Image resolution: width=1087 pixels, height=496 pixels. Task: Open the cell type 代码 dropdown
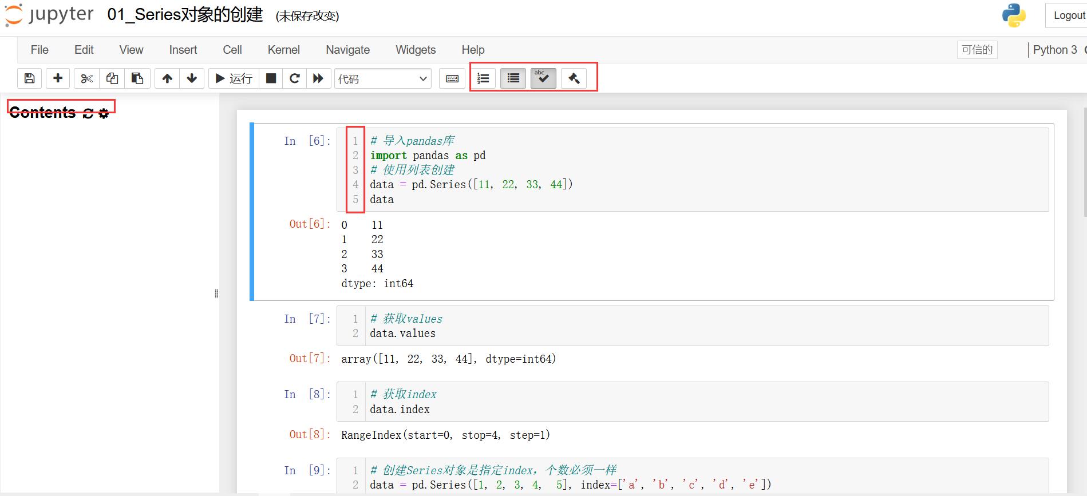pyautogui.click(x=383, y=78)
